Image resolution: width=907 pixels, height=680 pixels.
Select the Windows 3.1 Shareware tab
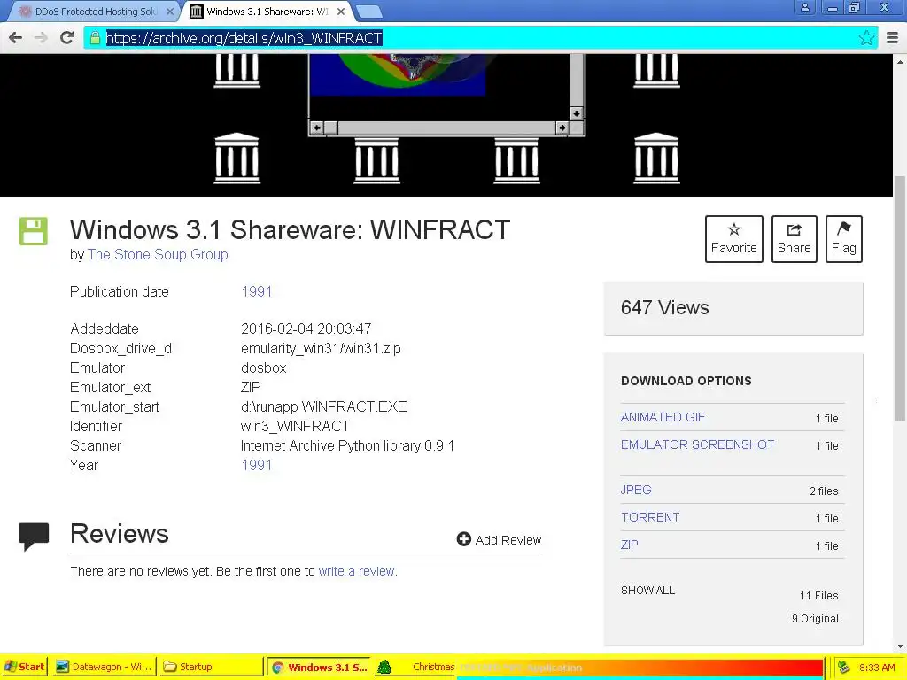(267, 12)
